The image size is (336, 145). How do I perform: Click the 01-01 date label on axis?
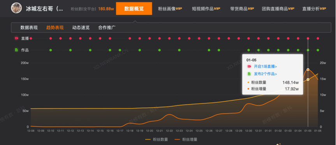pyautogui.click(x=268, y=131)
